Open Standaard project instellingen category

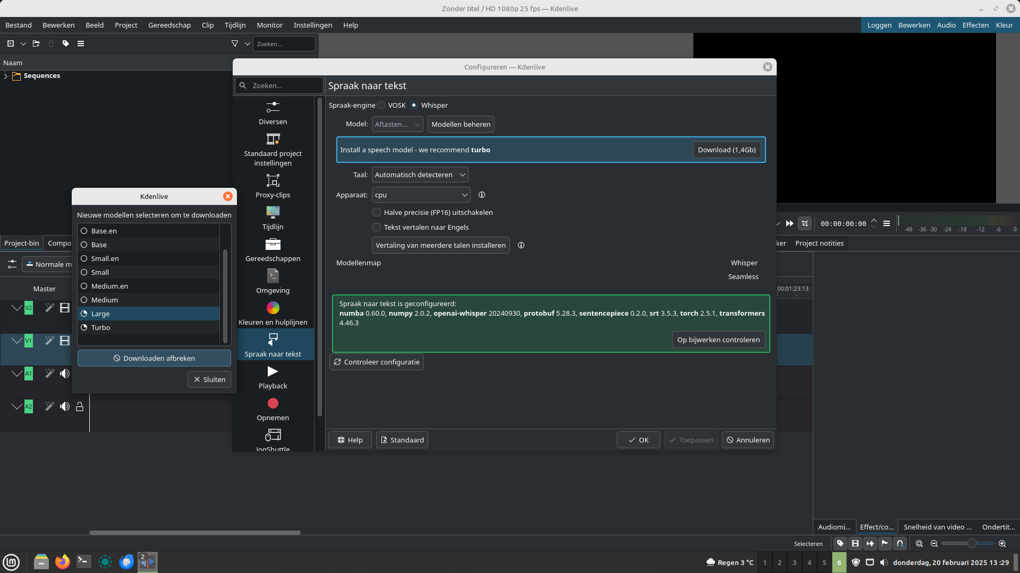click(273, 150)
